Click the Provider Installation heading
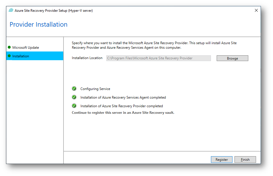This screenshot has height=176, width=273. pyautogui.click(x=39, y=24)
